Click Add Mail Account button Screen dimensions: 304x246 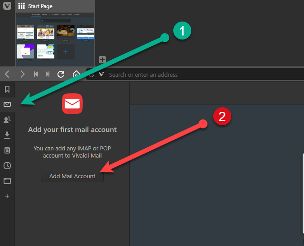coord(72,176)
